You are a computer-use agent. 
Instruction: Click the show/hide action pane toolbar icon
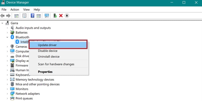coord(39,16)
